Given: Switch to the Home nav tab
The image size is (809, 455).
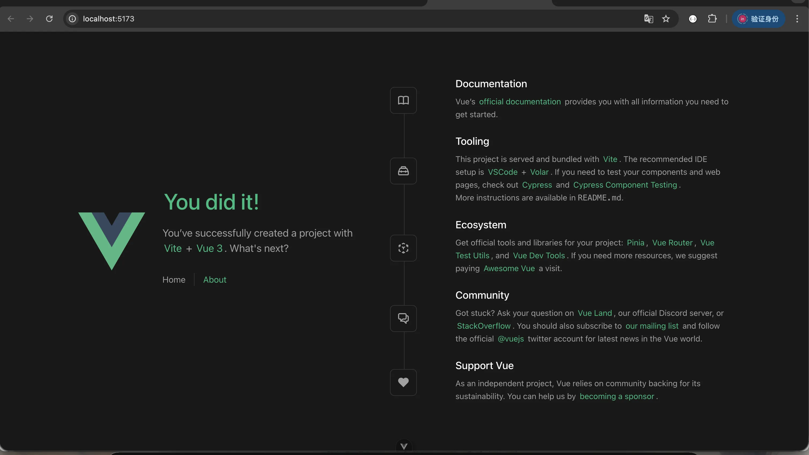Looking at the screenshot, I should pyautogui.click(x=174, y=280).
